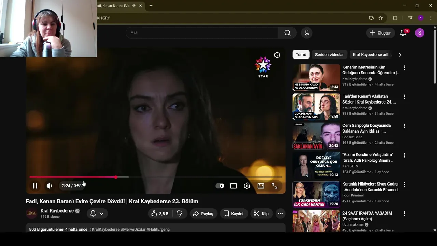
Task: Open notifications bell with 9+ badge
Action: coord(404,33)
